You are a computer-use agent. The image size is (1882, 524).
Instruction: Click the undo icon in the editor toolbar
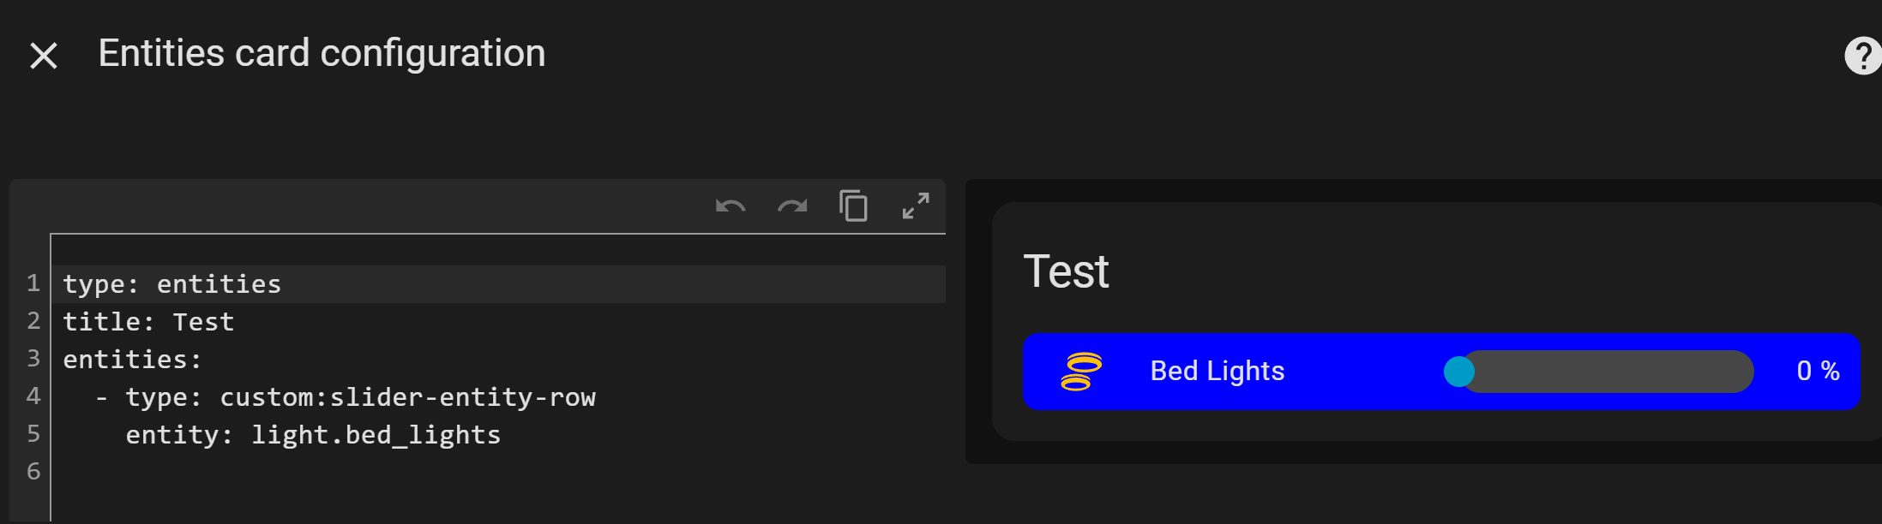(731, 206)
